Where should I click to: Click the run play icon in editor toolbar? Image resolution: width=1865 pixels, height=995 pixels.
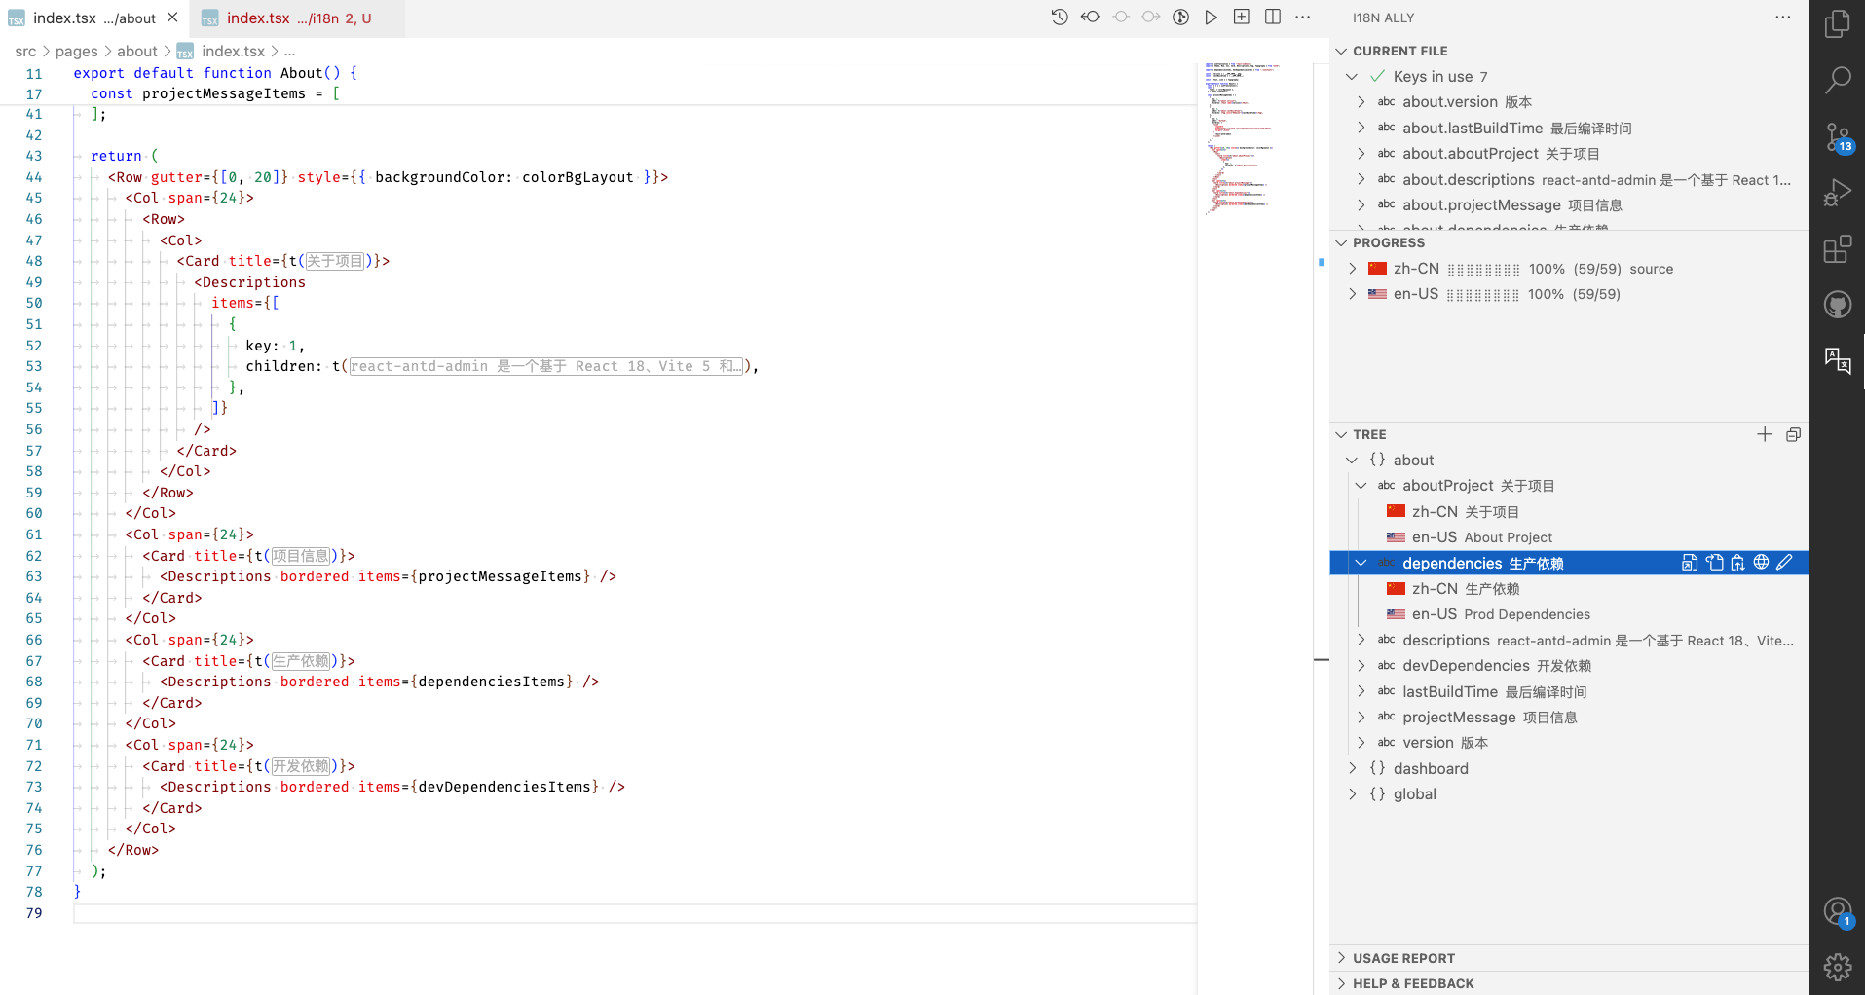pos(1211,18)
